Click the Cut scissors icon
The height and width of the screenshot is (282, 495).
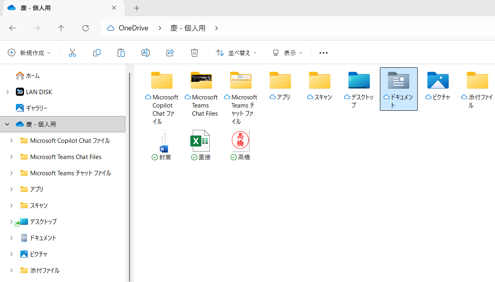72,53
